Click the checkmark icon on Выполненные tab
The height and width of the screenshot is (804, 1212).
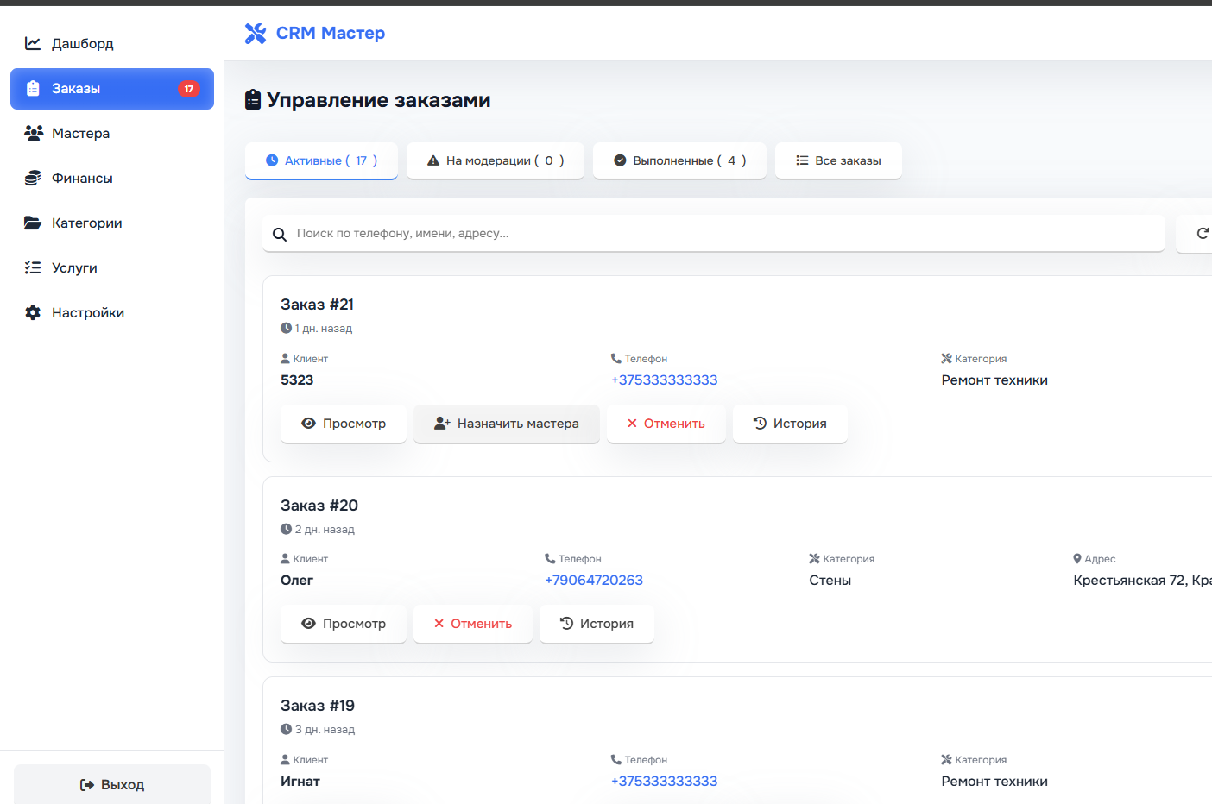[x=620, y=160]
